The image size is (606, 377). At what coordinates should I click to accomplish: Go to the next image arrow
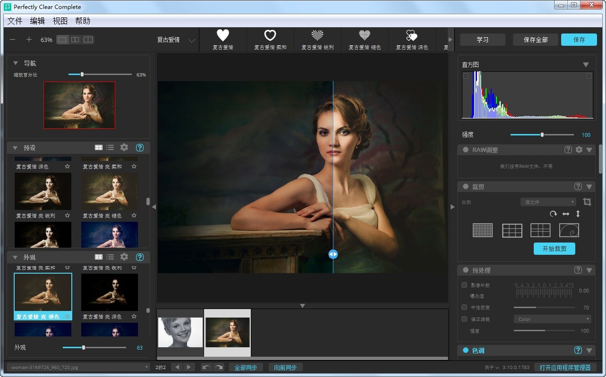click(x=188, y=367)
